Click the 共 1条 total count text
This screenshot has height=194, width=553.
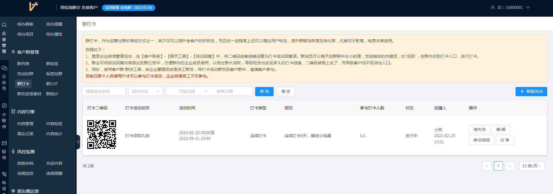click(x=88, y=166)
